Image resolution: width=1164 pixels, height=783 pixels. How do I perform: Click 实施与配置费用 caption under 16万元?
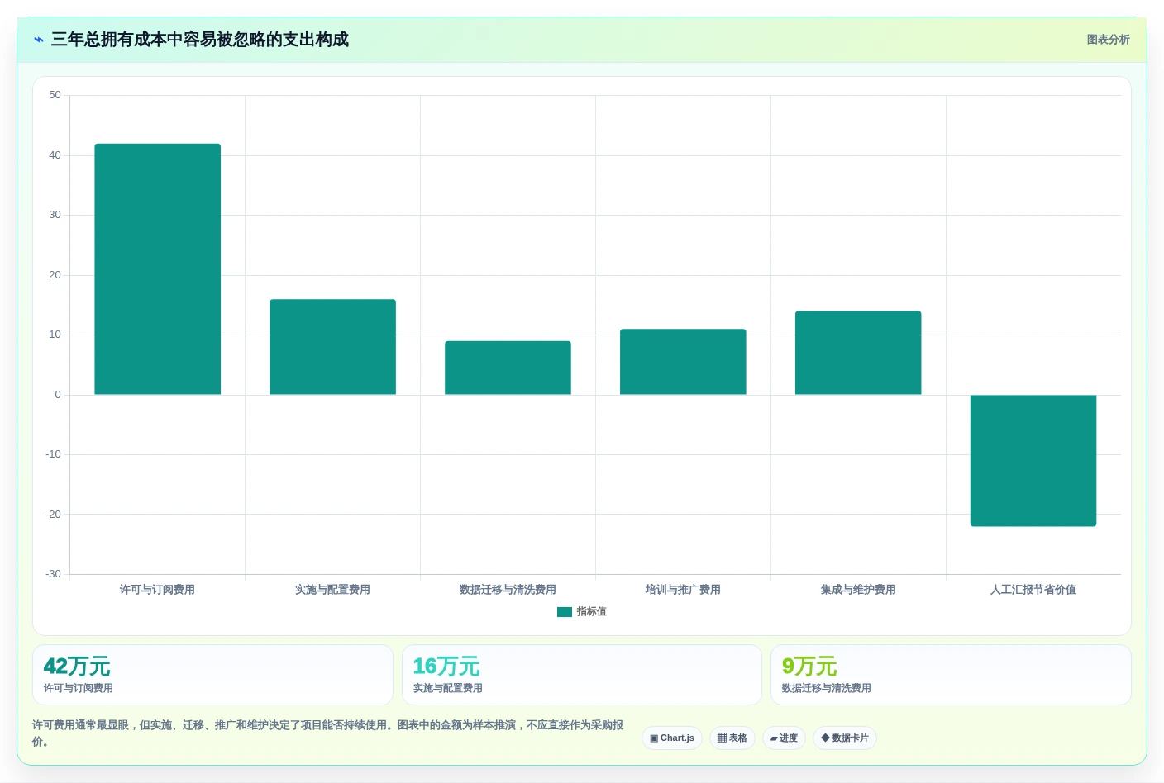(x=448, y=688)
